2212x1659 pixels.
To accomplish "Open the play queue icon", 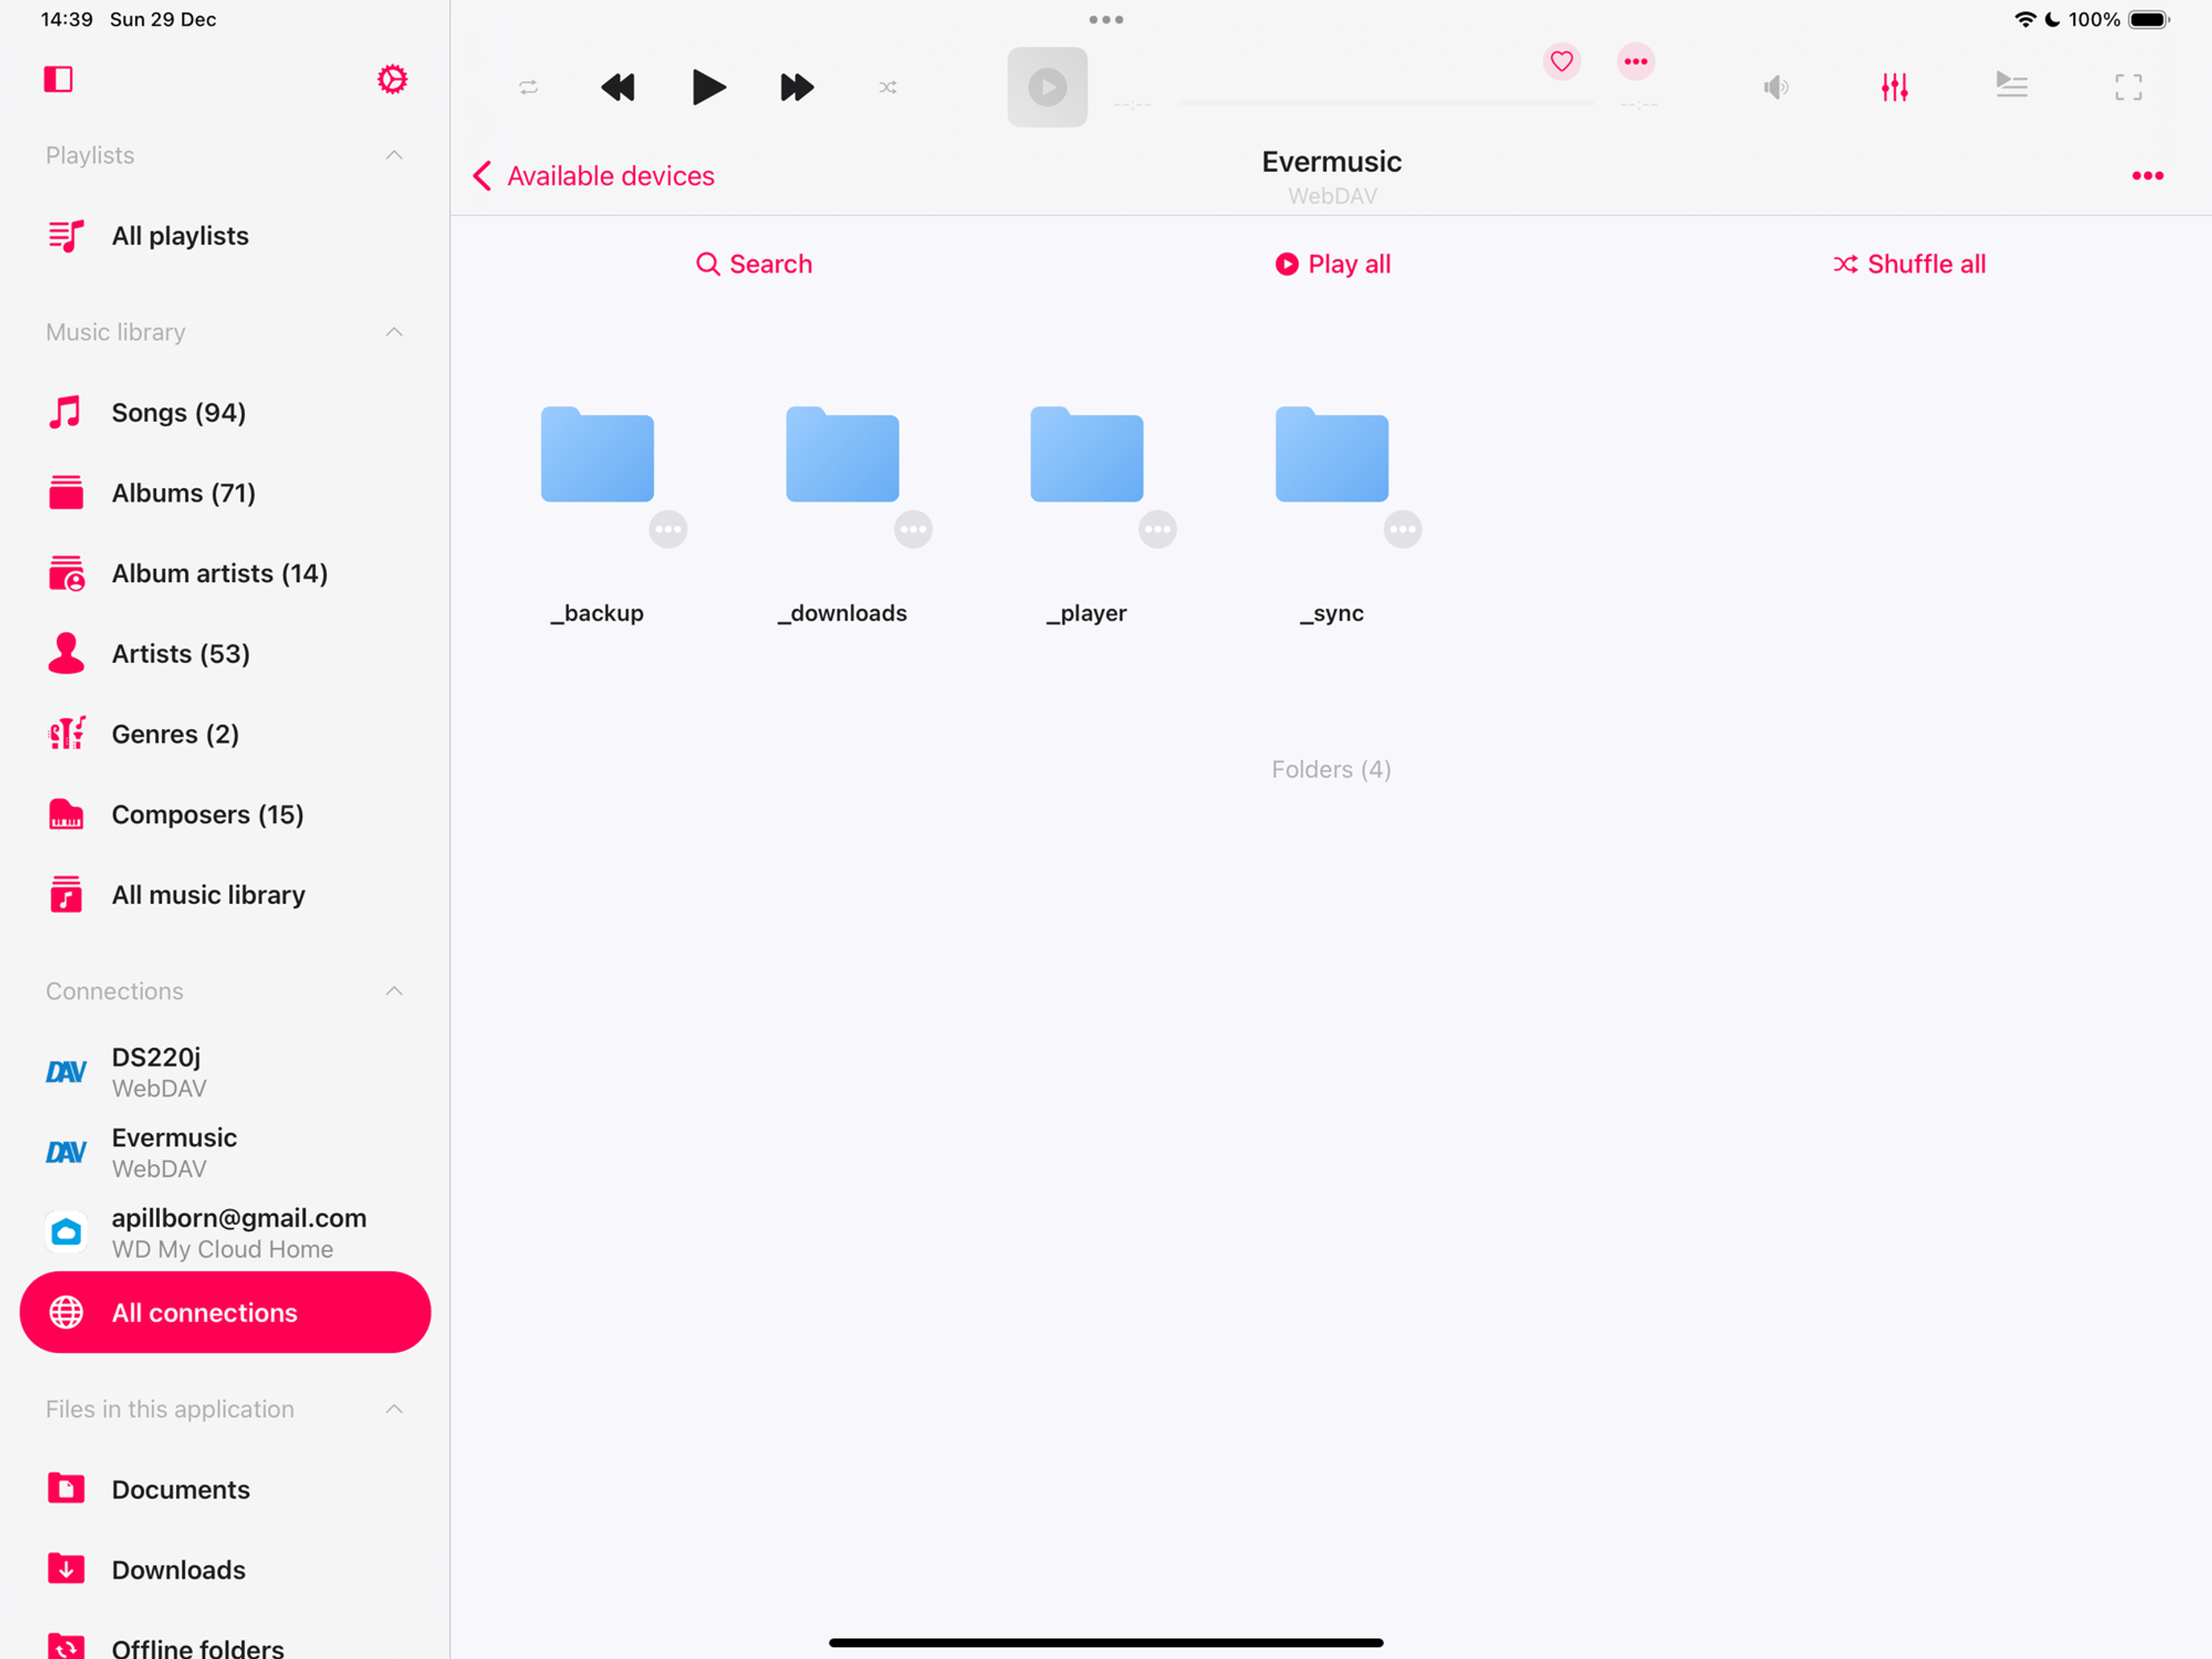I will coord(2011,85).
